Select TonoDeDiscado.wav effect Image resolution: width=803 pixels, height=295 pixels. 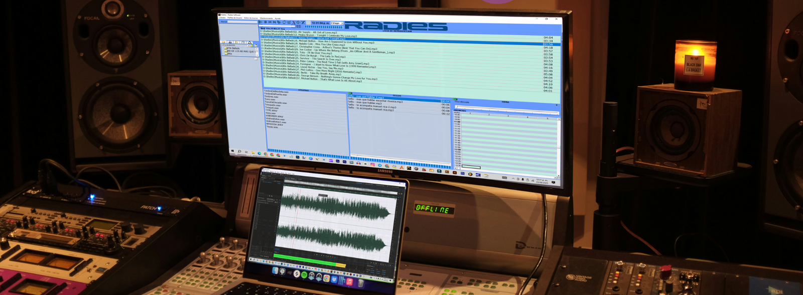coord(276,103)
